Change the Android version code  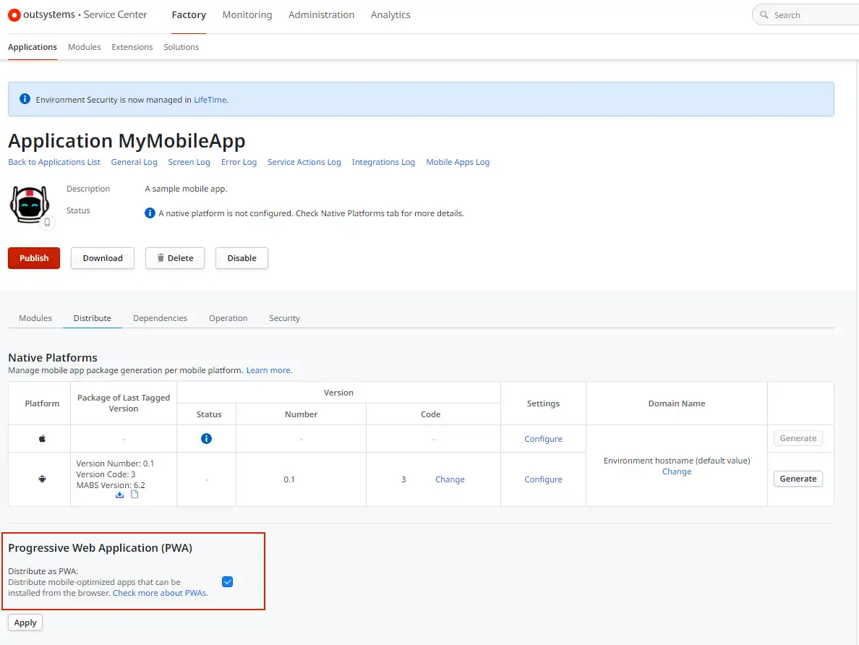tap(450, 479)
